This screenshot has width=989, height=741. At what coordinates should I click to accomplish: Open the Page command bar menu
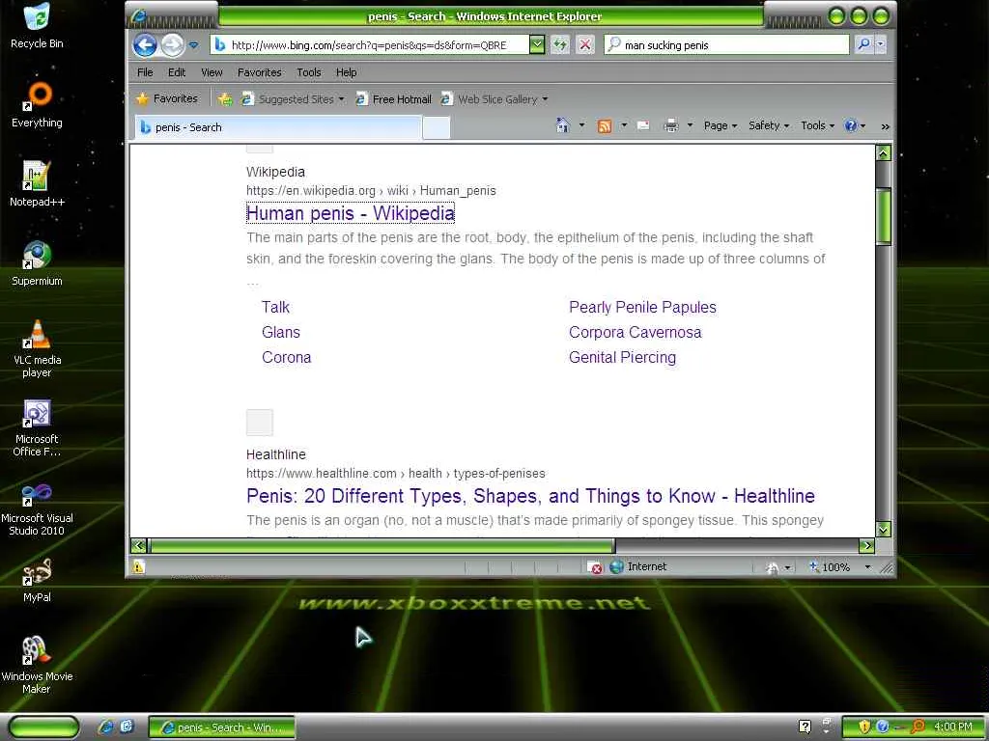tap(721, 125)
